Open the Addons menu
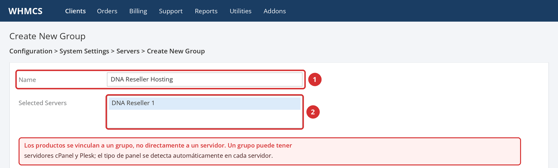The height and width of the screenshot is (168, 558). (x=274, y=11)
